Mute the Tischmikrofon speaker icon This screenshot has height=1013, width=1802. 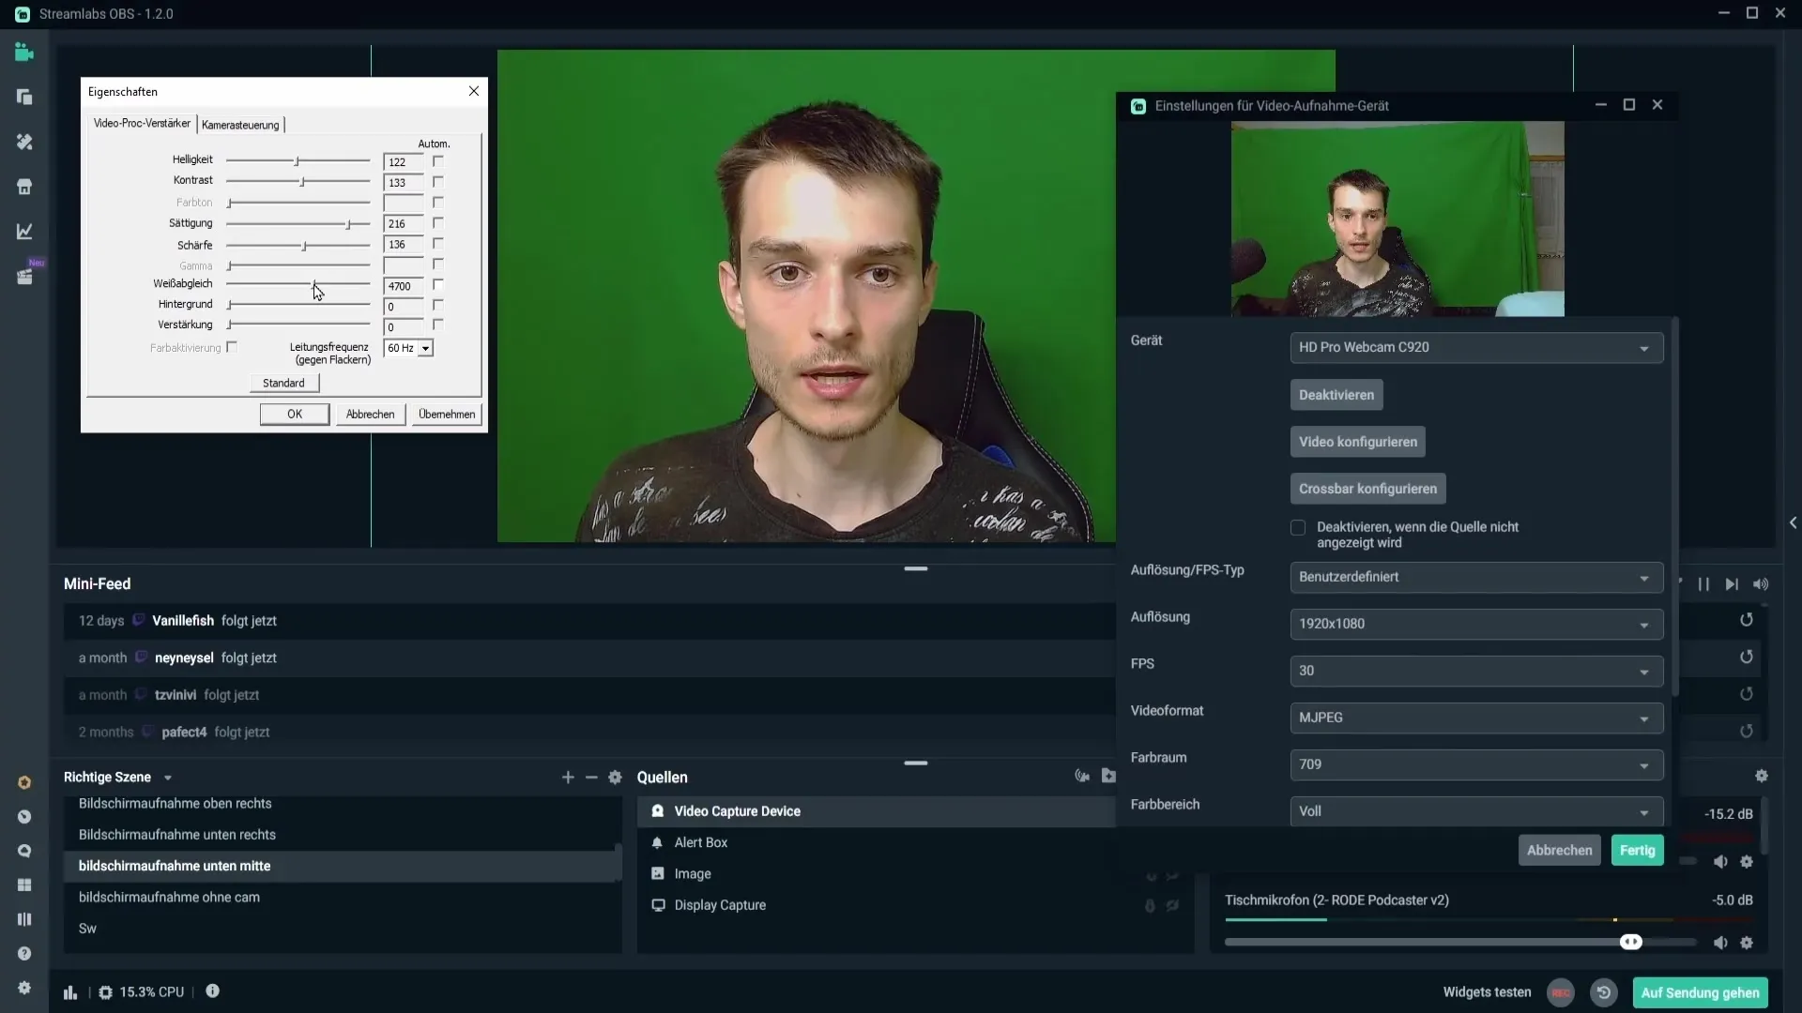(x=1720, y=943)
